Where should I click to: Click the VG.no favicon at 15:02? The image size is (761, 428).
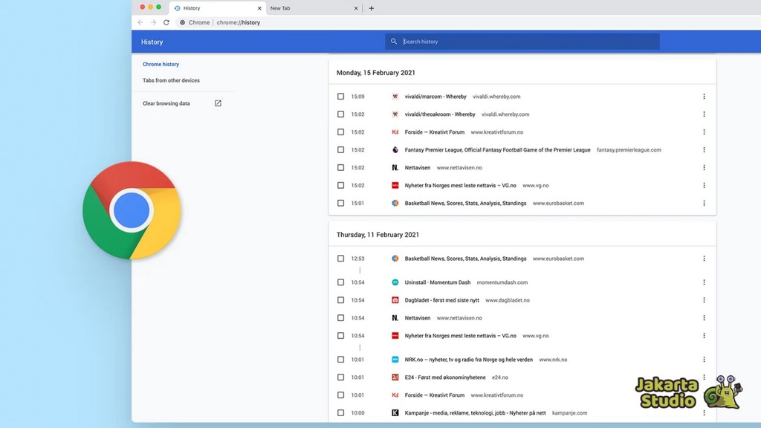coord(395,185)
